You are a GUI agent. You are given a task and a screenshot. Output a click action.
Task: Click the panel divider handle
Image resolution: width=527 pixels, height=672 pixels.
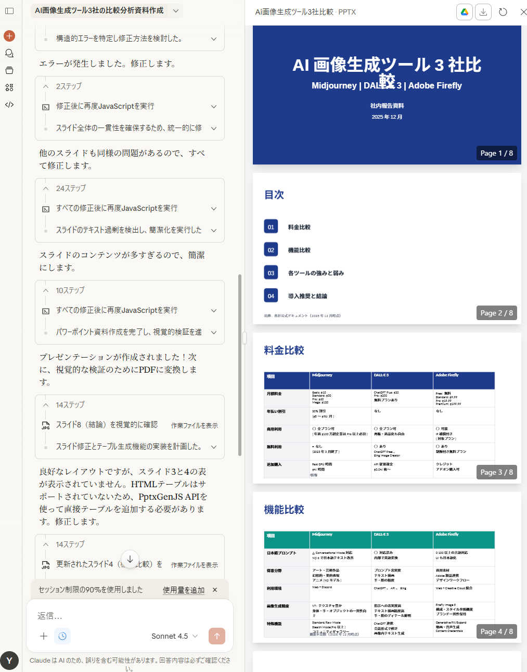245,338
